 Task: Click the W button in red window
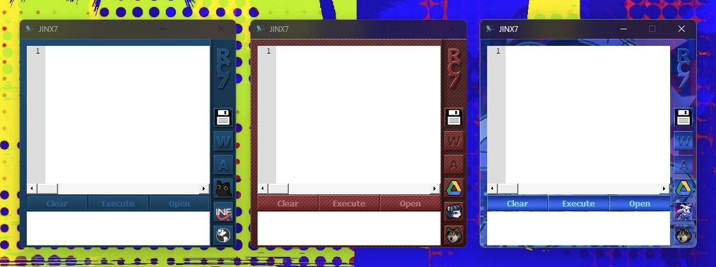(x=454, y=141)
